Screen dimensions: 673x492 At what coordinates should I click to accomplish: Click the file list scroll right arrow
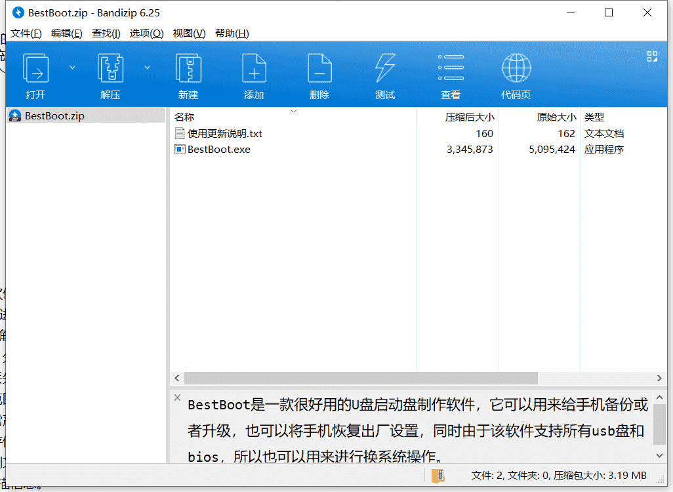659,379
